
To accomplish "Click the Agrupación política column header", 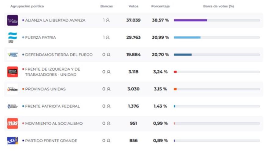I will 27,6.
